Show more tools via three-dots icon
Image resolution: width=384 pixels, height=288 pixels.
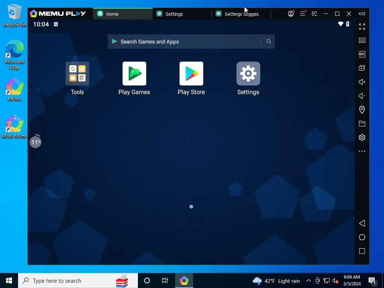pos(362,151)
